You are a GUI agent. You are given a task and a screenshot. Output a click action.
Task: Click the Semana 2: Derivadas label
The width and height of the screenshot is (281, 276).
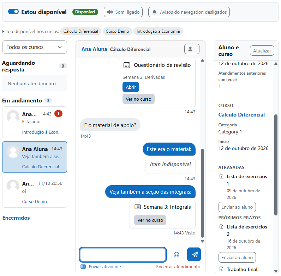(144, 77)
